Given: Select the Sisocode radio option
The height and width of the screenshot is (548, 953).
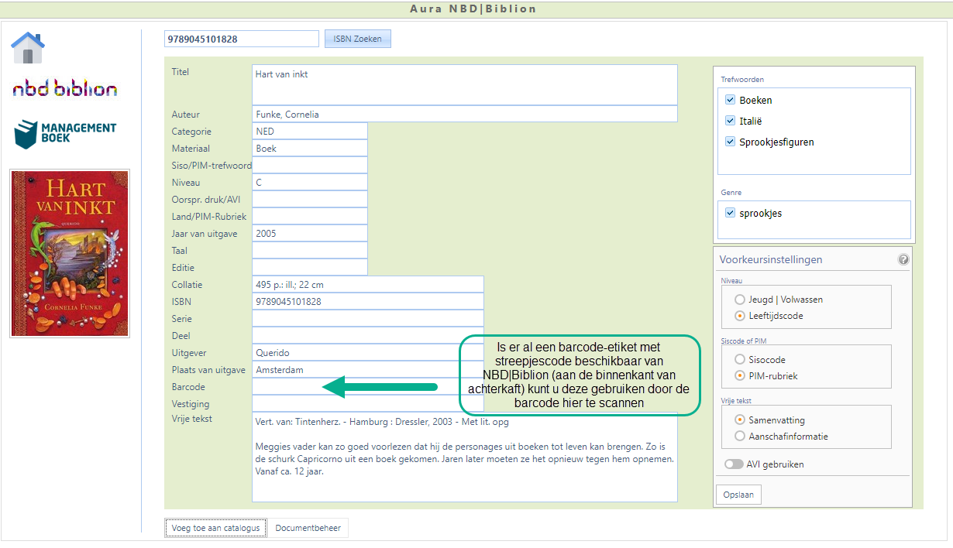Looking at the screenshot, I should [738, 360].
